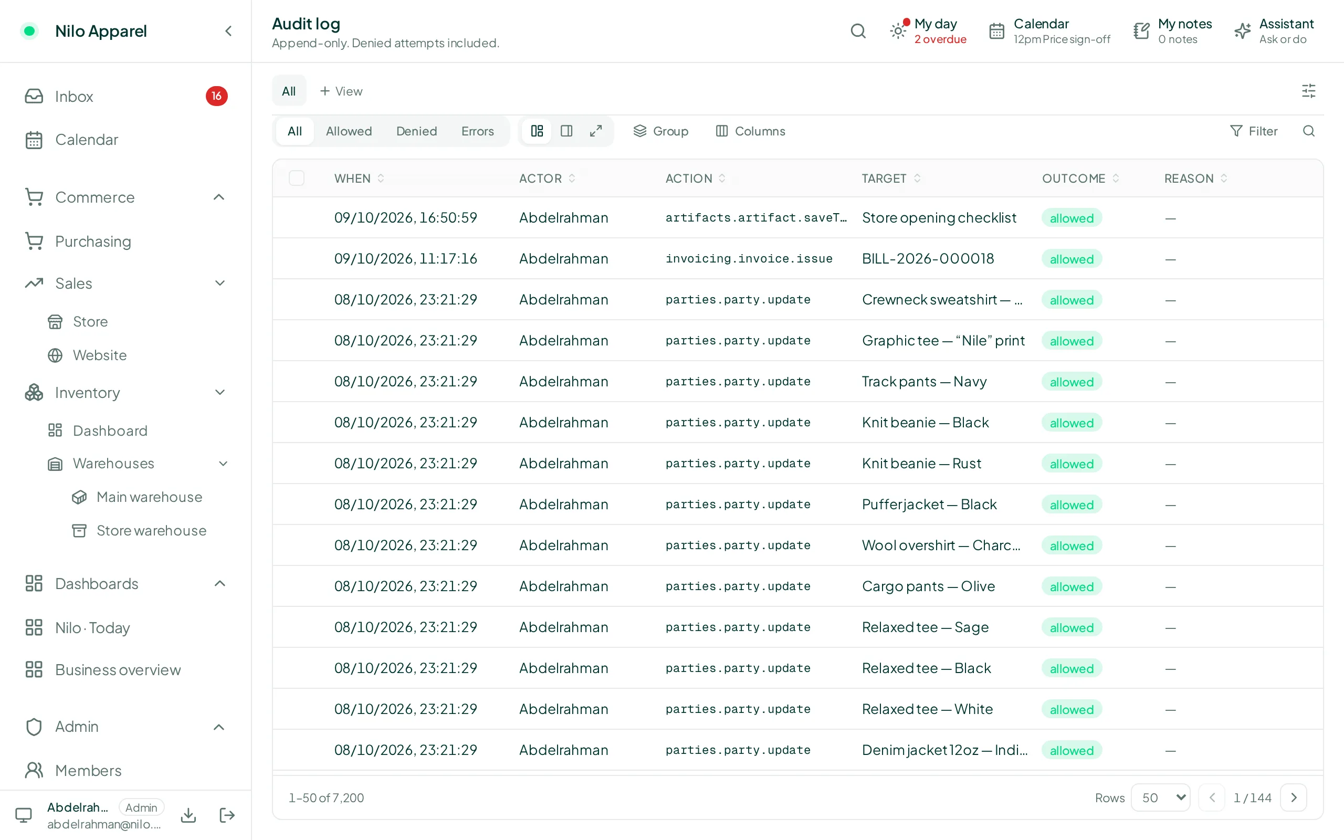This screenshot has width=1344, height=840.
Task: Launch the Assistant
Action: [1274, 31]
